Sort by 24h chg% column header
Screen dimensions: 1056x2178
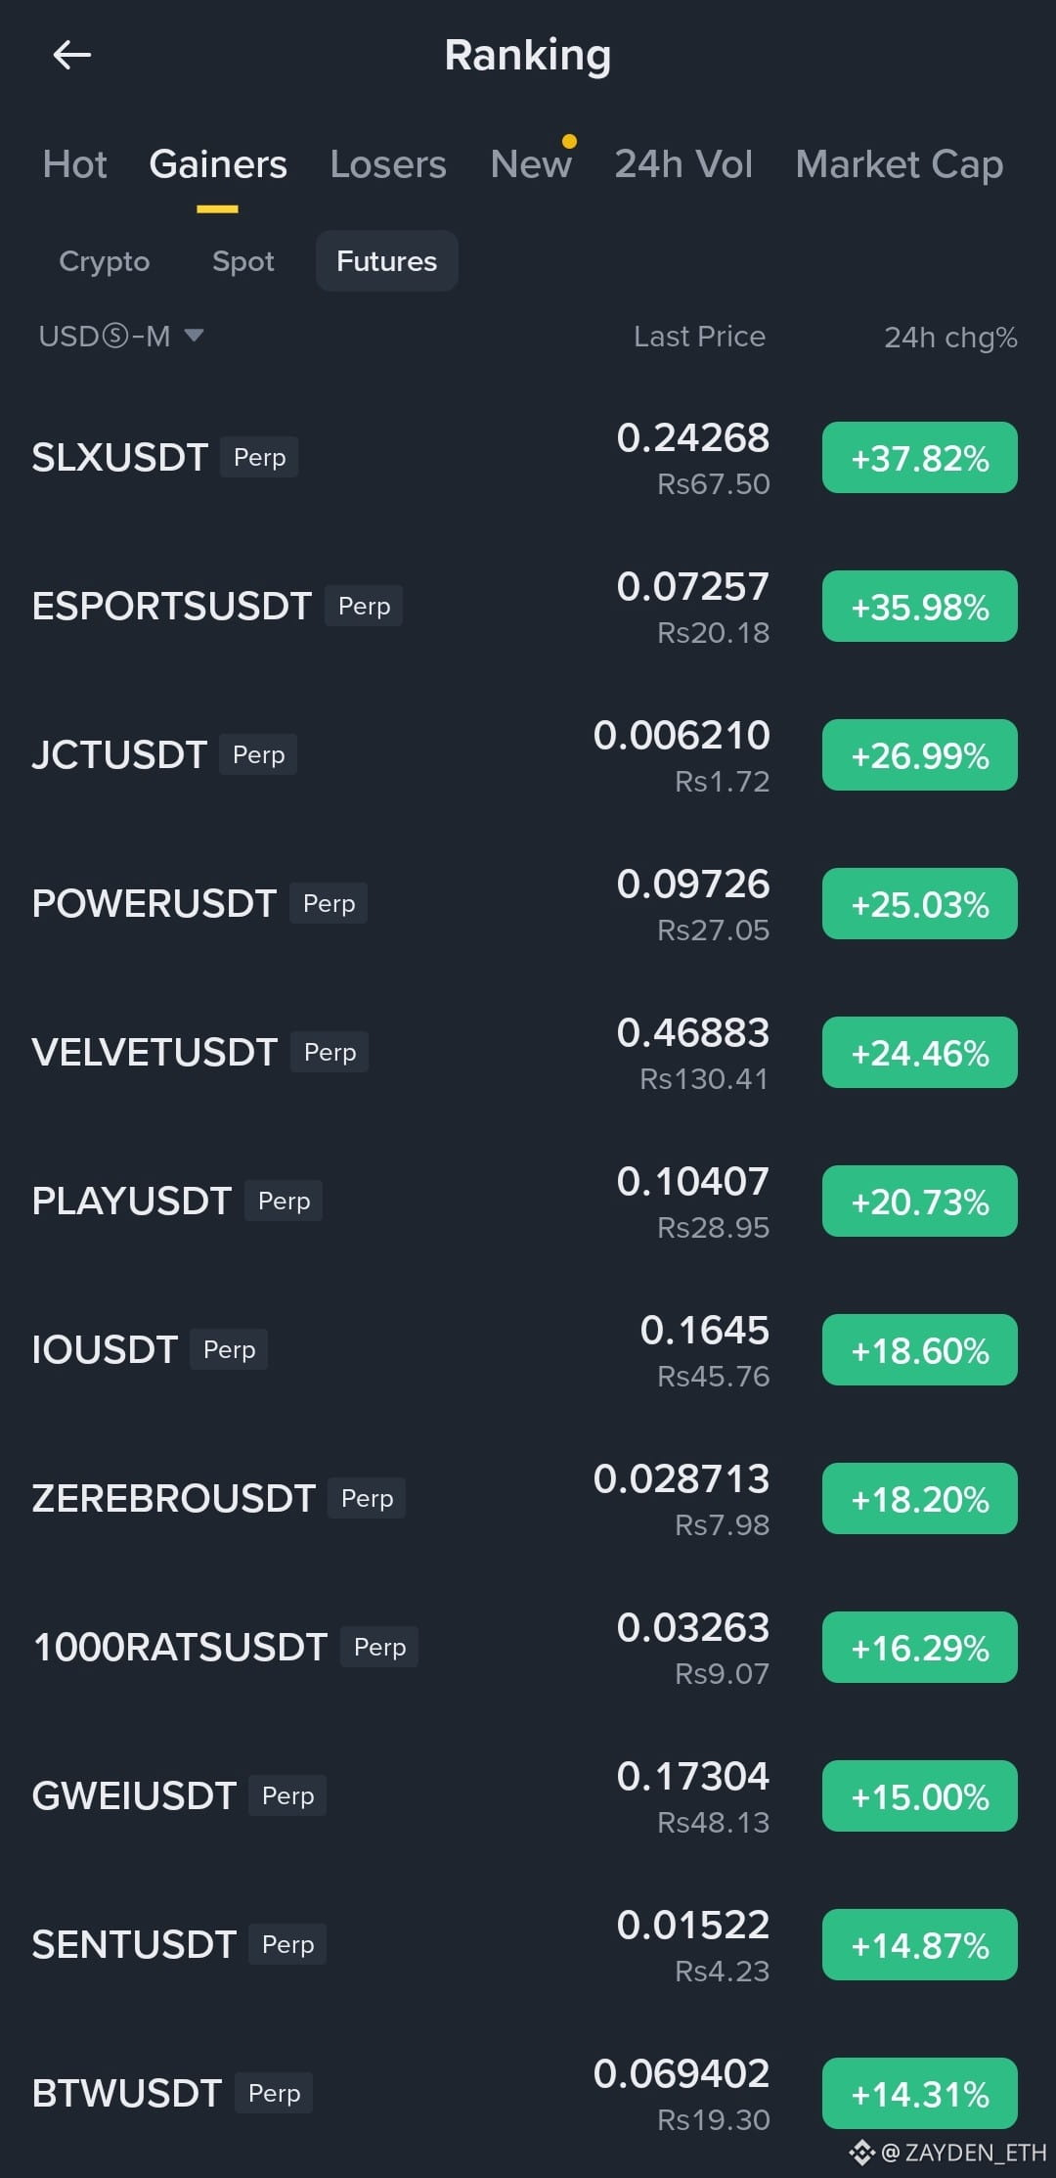pos(950,338)
